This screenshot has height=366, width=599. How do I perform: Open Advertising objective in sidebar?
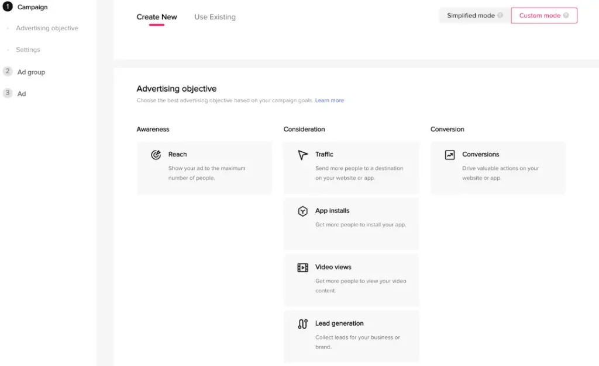47,28
